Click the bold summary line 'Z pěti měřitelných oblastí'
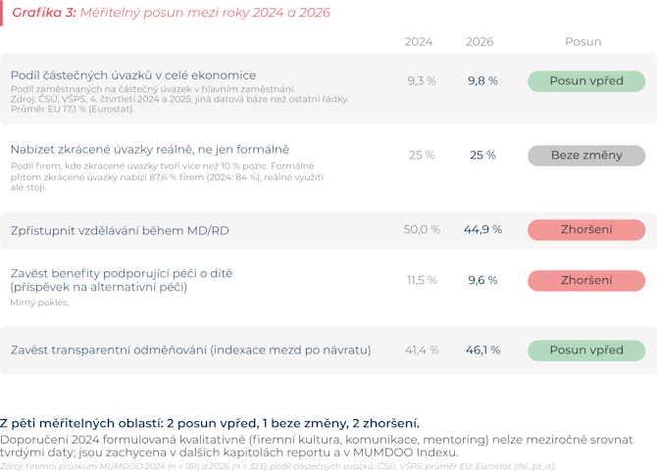The height and width of the screenshot is (471, 657). tap(210, 424)
